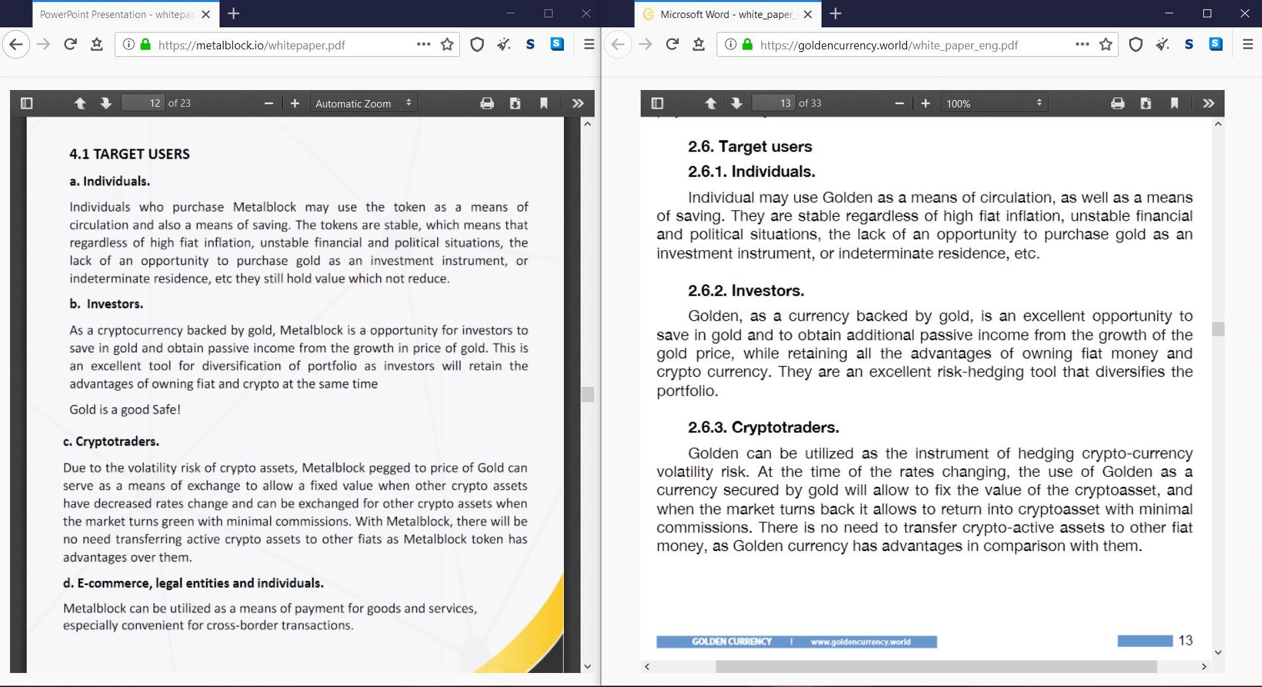
Task: Select PowerPoint Presentation whitepaper tab
Action: coord(117,14)
